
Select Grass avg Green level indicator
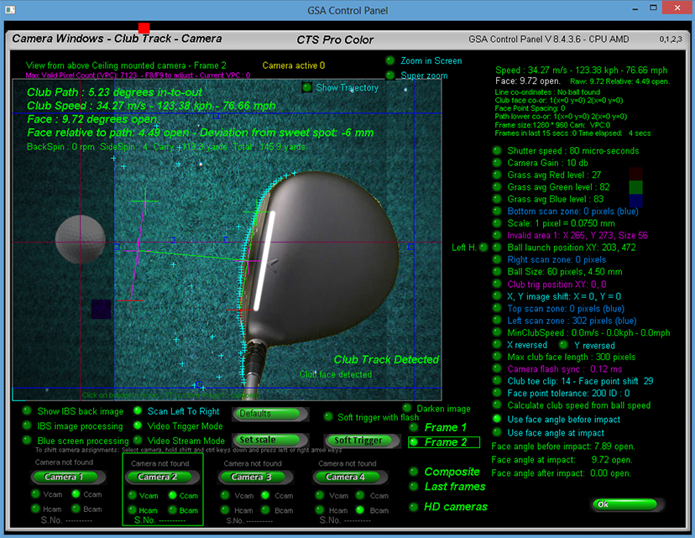point(497,187)
